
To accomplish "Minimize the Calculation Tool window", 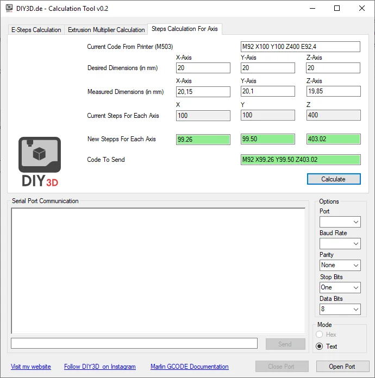I will (312, 9).
